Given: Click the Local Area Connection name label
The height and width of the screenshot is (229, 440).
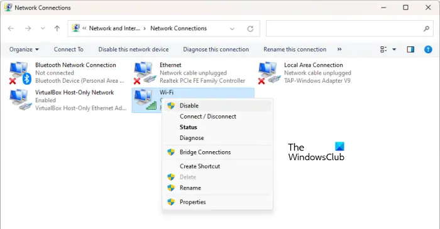Looking at the screenshot, I should coord(314,65).
